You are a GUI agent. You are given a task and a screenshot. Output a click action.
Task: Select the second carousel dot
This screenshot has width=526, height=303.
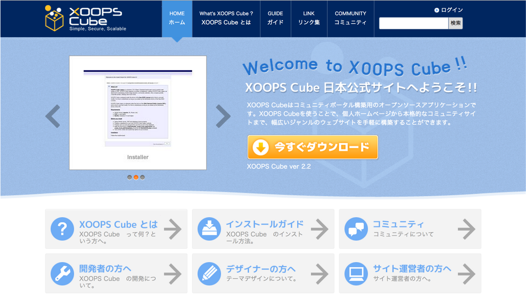click(x=136, y=177)
